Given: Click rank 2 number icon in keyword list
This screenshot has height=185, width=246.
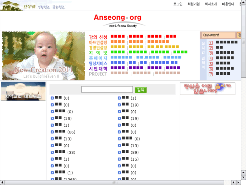Looking at the screenshot, I should (x=210, y=48).
